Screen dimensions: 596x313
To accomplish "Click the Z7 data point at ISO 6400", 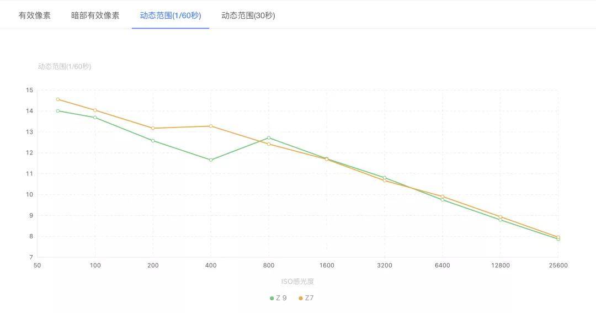I will [443, 197].
